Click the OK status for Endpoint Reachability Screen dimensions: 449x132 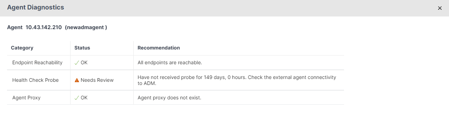point(84,62)
